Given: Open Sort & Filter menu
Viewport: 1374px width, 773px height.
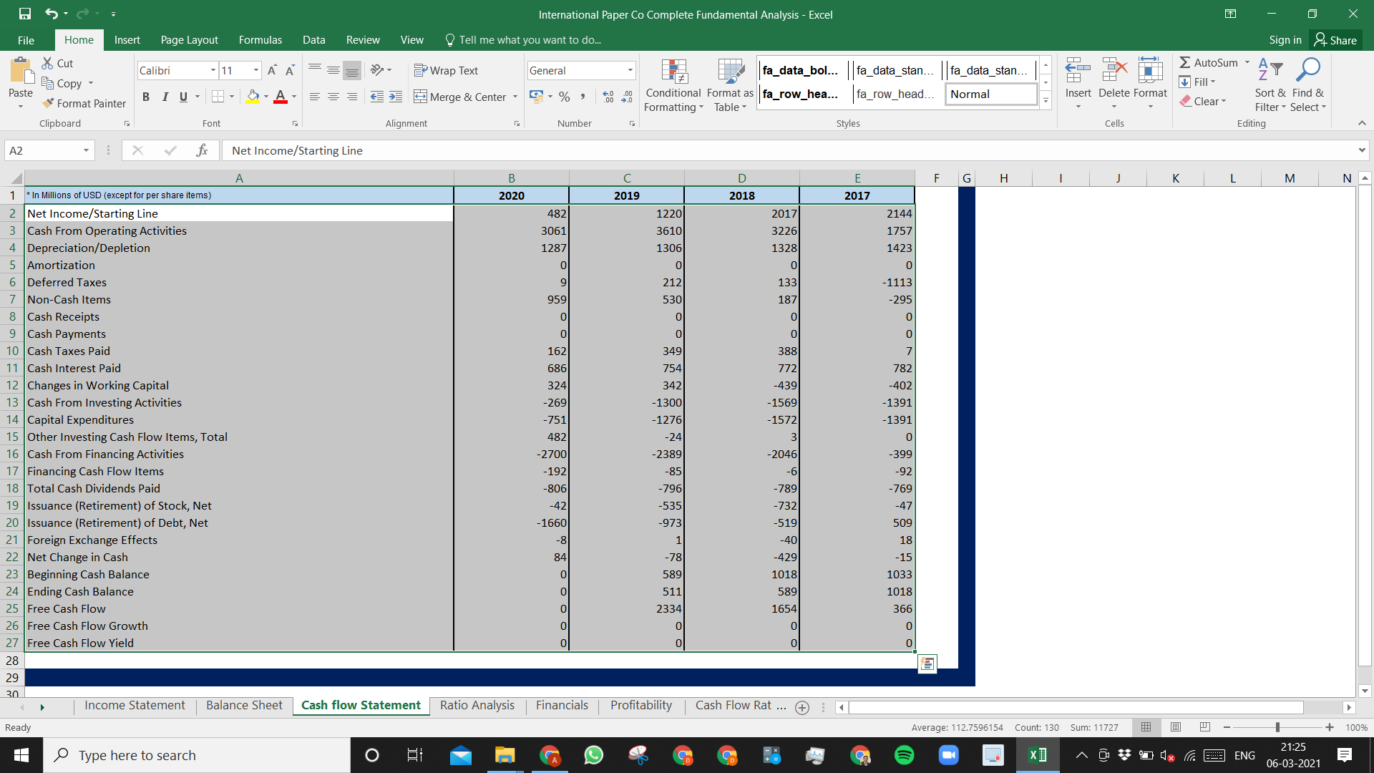Looking at the screenshot, I should (x=1270, y=84).
